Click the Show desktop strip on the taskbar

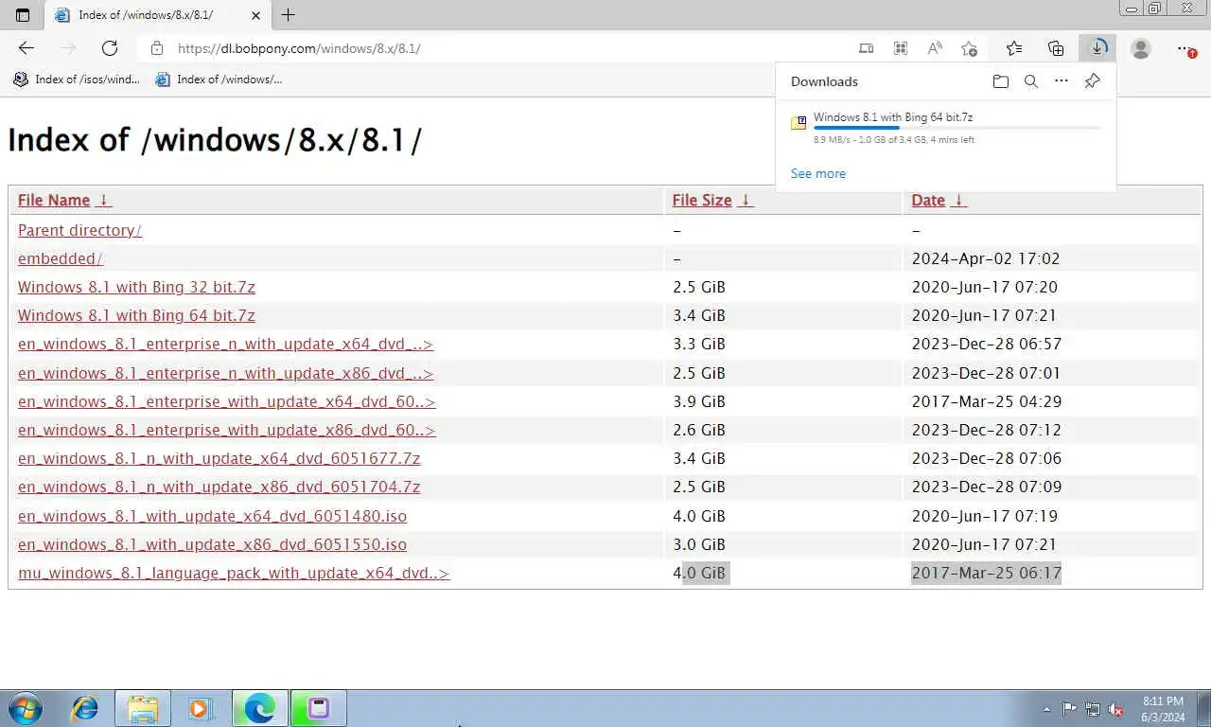[1203, 708]
